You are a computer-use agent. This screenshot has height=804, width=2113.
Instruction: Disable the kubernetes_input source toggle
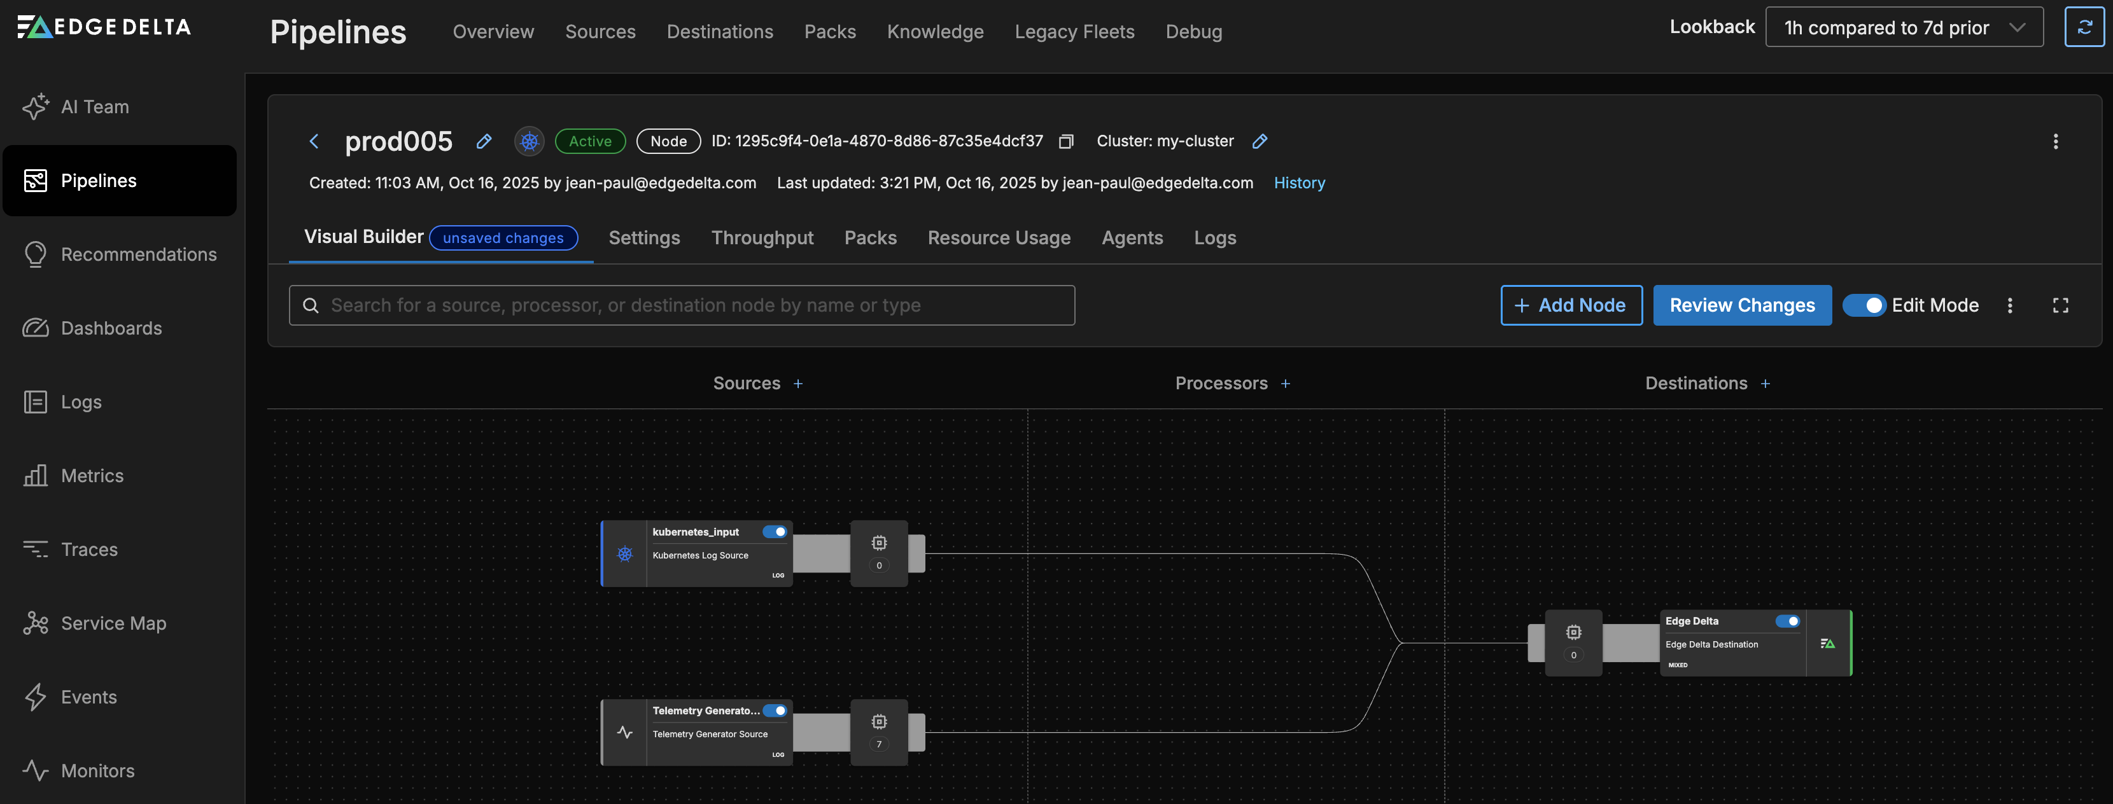pyautogui.click(x=775, y=532)
